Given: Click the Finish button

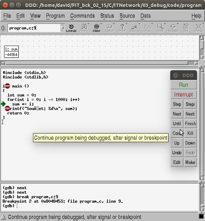Looking at the screenshot, I should tap(190, 123).
